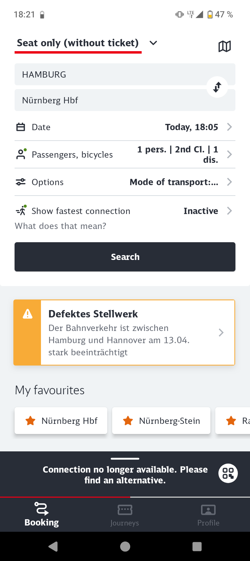Open 'What does that mean?' link
Viewport: 250px width, 561px height.
click(x=60, y=226)
